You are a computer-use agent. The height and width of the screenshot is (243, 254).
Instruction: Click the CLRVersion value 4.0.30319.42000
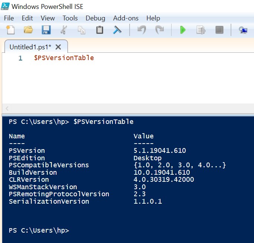tap(164, 180)
